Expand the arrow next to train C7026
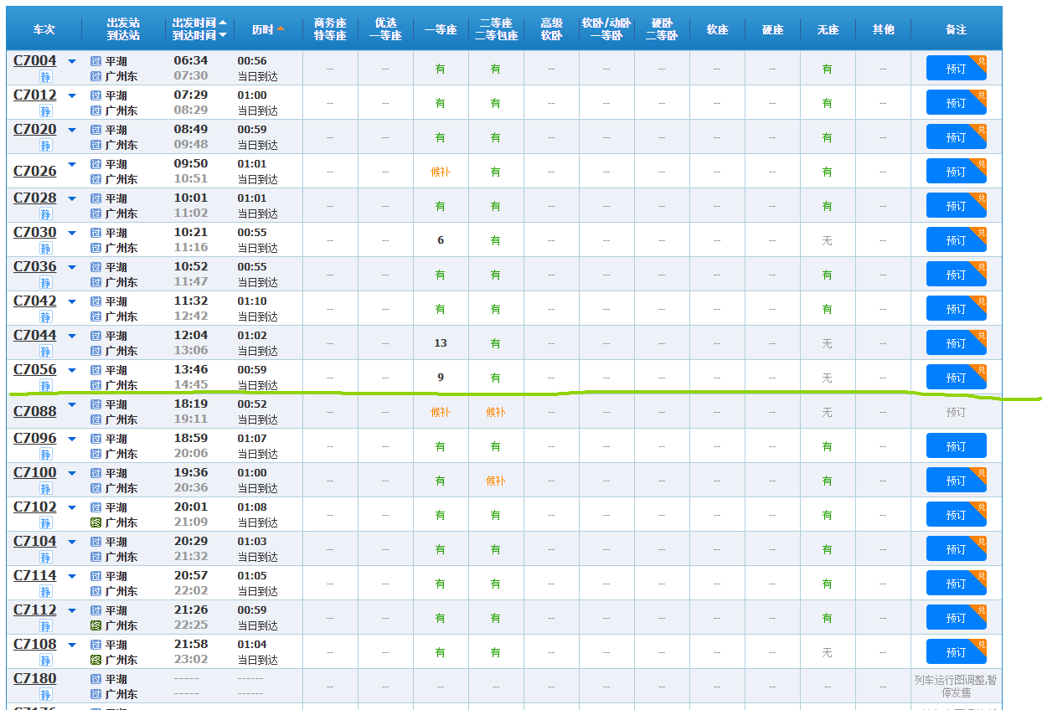 (x=72, y=164)
